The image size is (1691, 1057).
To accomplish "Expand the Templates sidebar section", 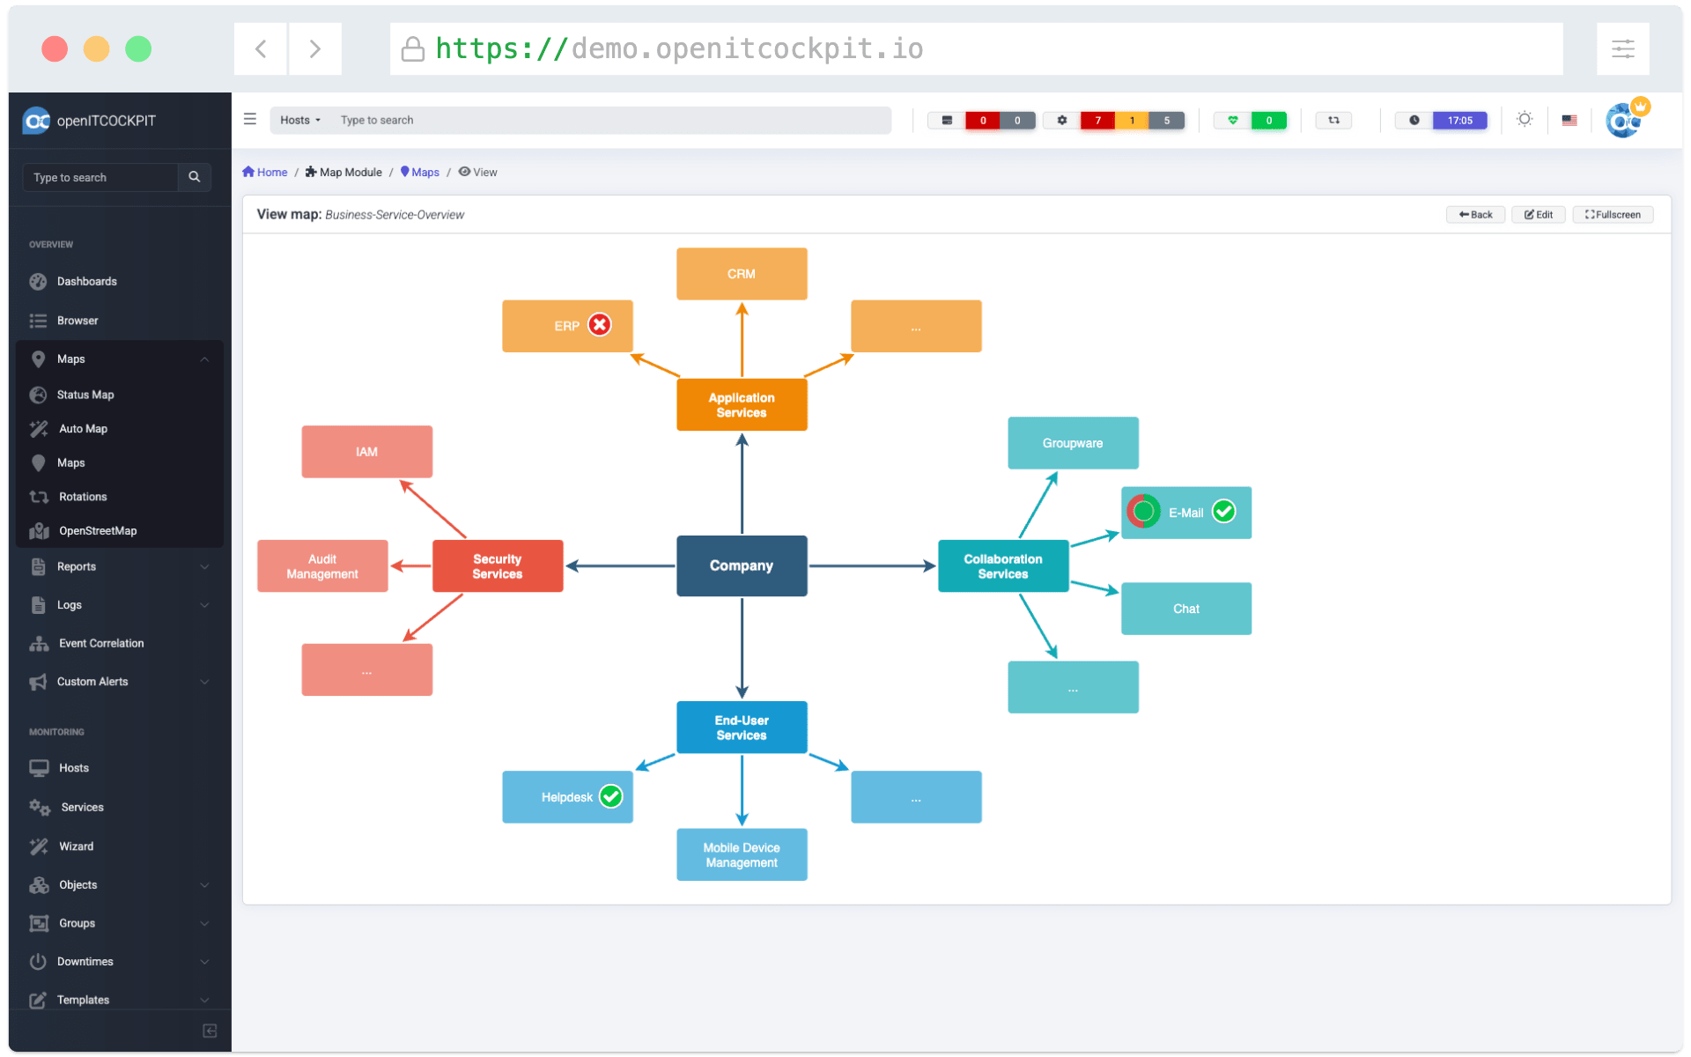I will pos(204,1001).
